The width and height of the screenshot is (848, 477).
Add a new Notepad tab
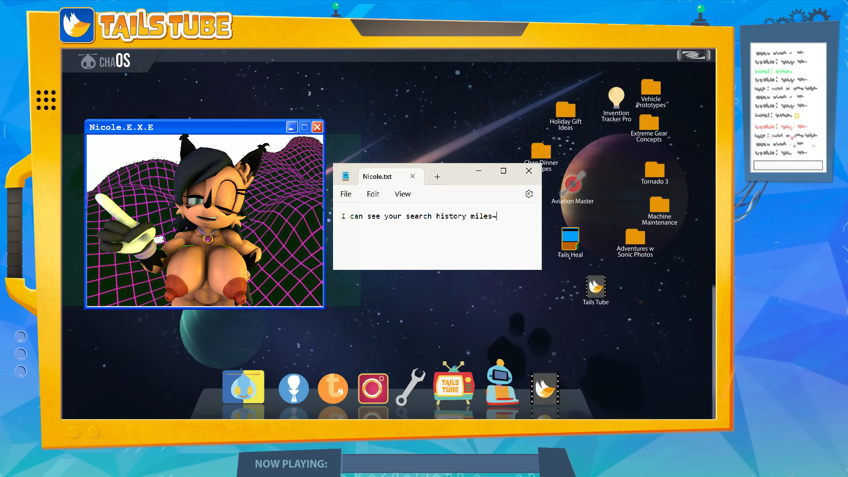pyautogui.click(x=437, y=177)
